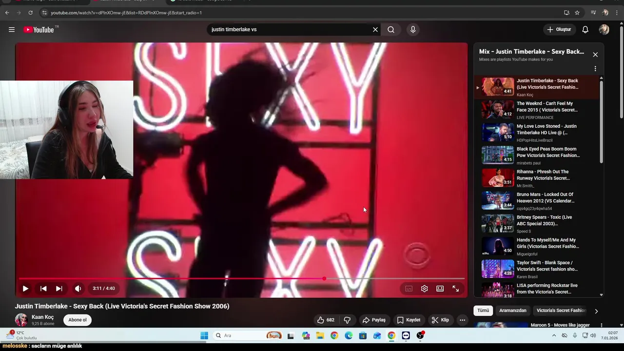Open player settings gear
624x351 pixels.
pos(425,289)
